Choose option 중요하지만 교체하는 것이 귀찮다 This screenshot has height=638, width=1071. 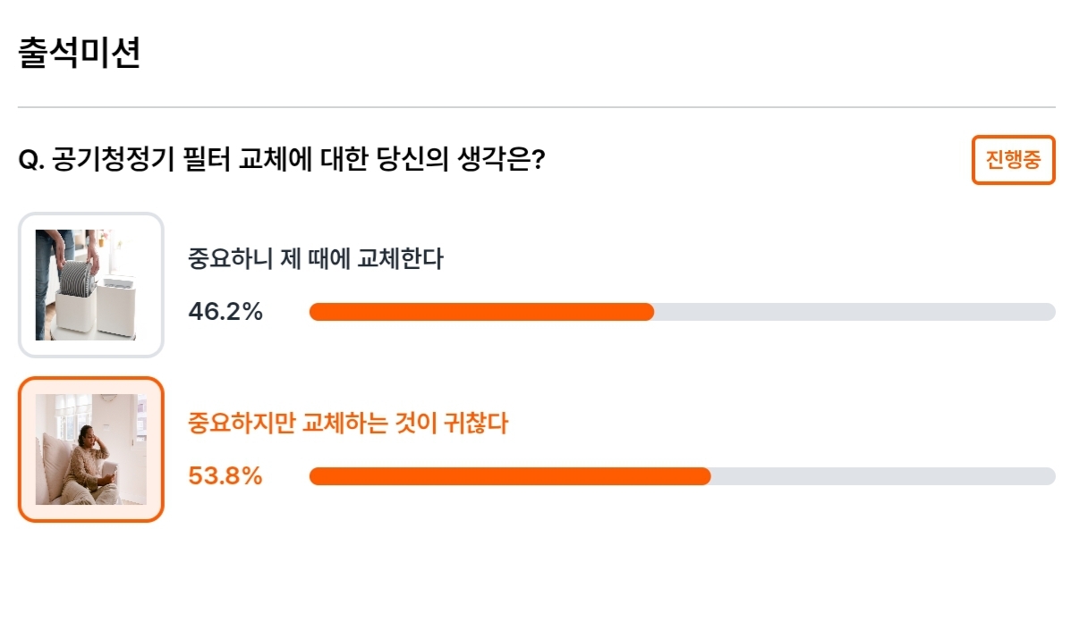(348, 423)
